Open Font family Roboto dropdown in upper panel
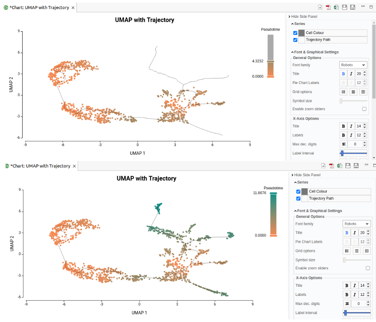The height and width of the screenshot is (322, 376). point(353,65)
